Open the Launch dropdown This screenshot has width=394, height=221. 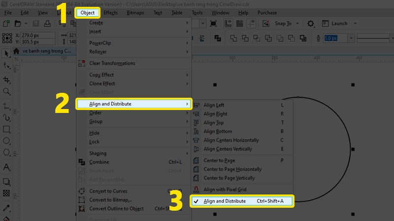point(355,24)
